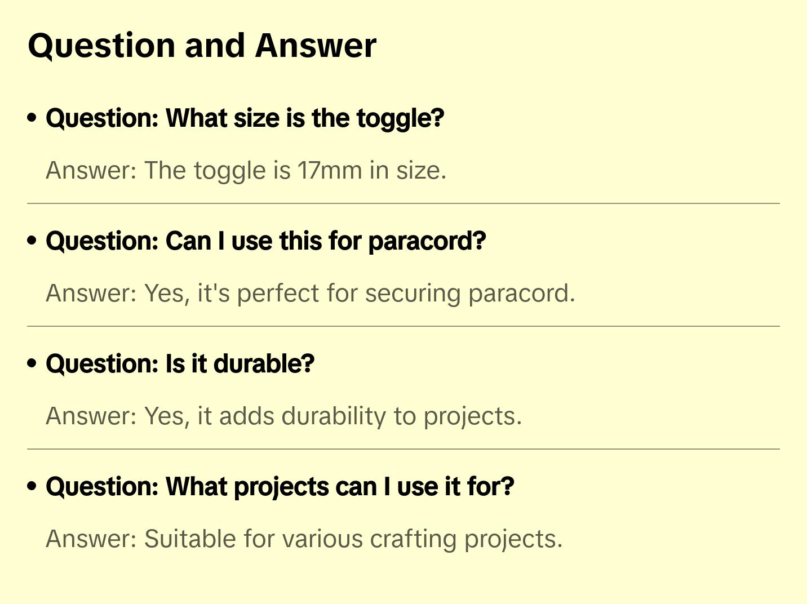Click the bullet before the projects question
This screenshot has width=807, height=604.
32,486
